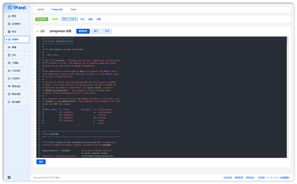Expand the 主机 submenu chevron
Screen dimensions: 297x184
pyautogui.click(x=26, y=55)
